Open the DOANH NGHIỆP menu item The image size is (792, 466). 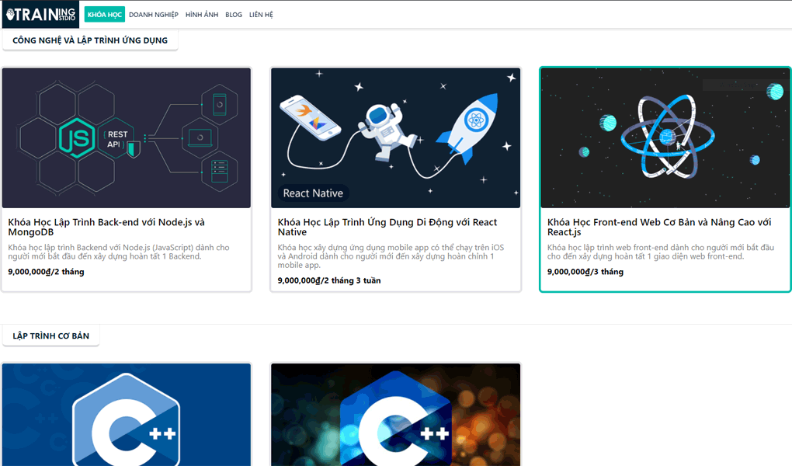coord(154,15)
